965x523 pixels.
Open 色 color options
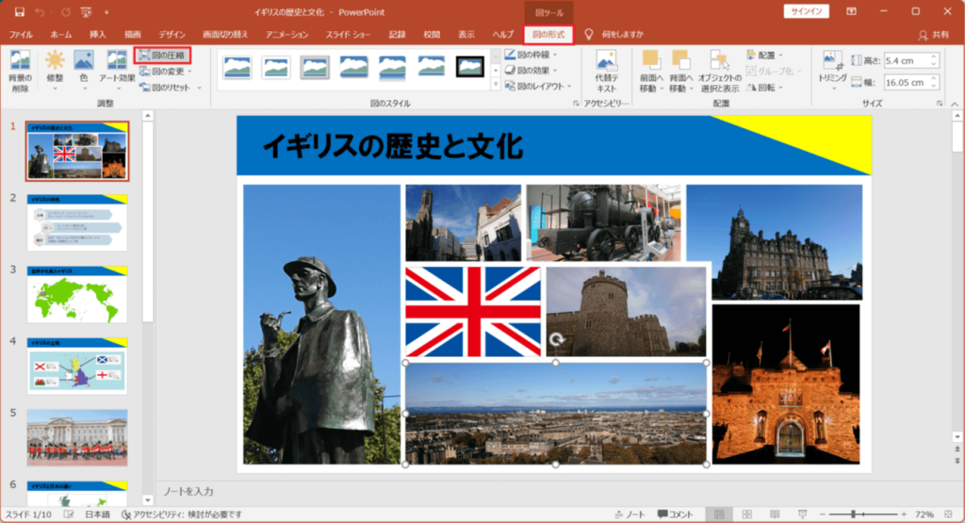click(x=84, y=71)
